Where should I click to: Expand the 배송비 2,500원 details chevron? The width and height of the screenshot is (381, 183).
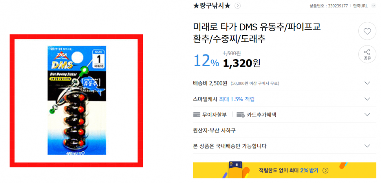click(x=367, y=83)
